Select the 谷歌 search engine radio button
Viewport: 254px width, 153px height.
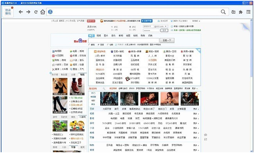point(108,45)
